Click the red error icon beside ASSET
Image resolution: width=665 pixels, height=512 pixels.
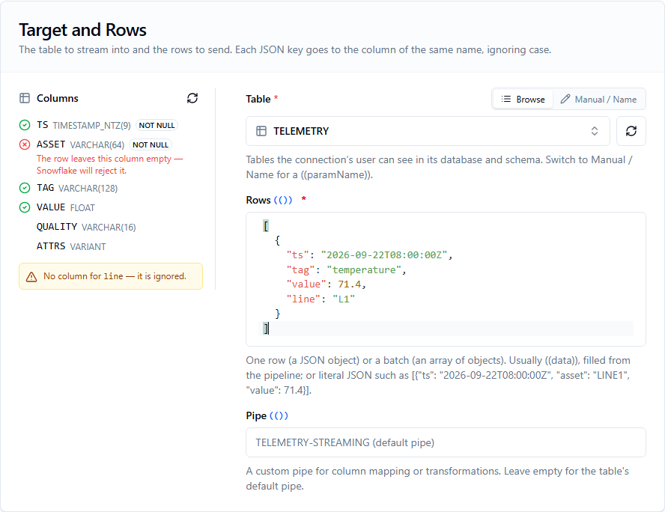(25, 144)
